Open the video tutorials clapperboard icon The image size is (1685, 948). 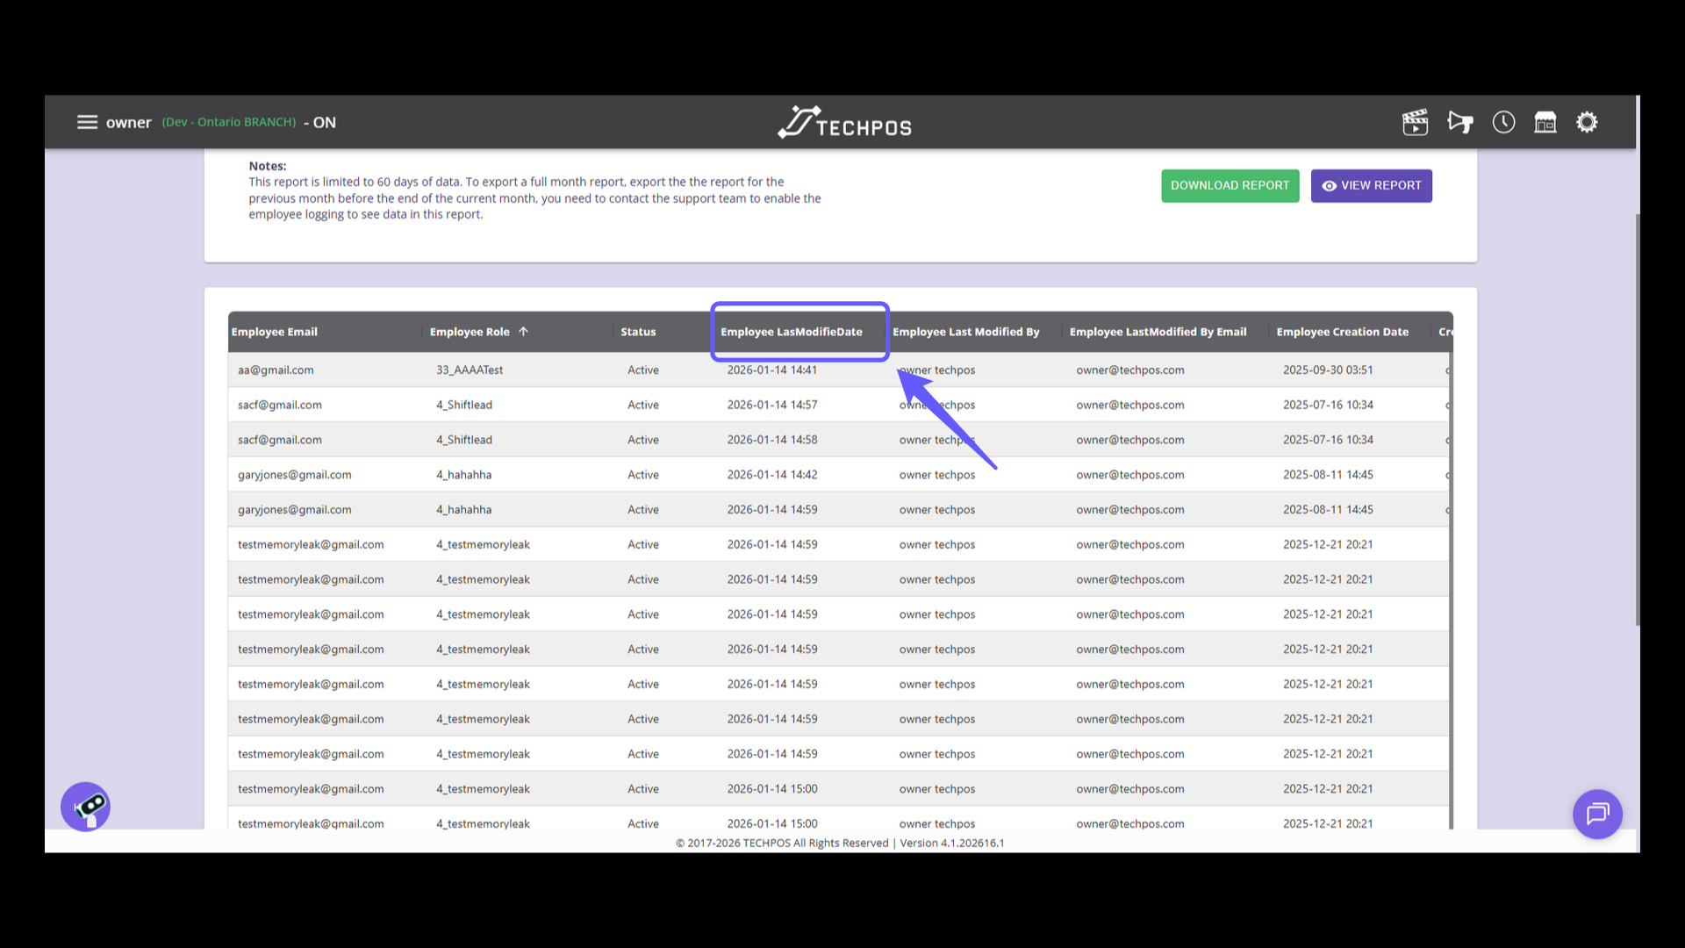coord(1415,122)
